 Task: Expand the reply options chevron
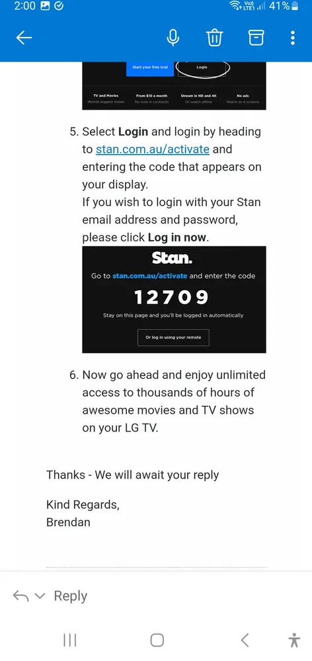(x=39, y=596)
